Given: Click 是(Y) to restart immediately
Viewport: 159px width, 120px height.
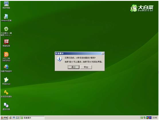Looking at the screenshot, I should click(73, 67).
